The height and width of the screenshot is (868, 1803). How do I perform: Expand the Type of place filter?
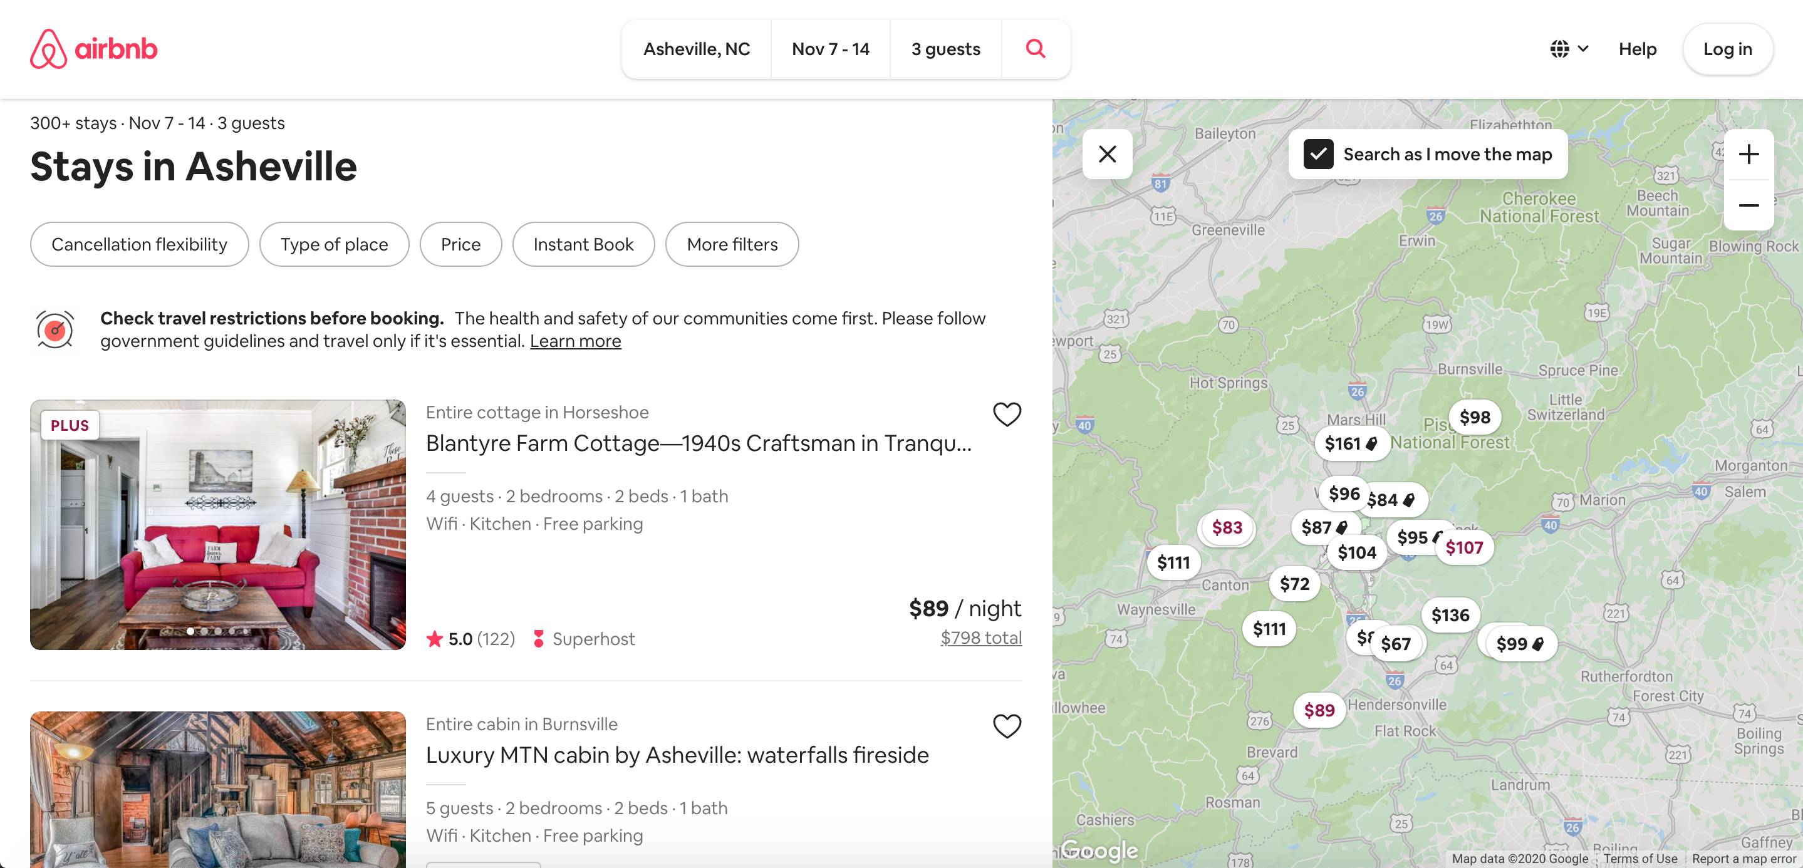pos(334,244)
